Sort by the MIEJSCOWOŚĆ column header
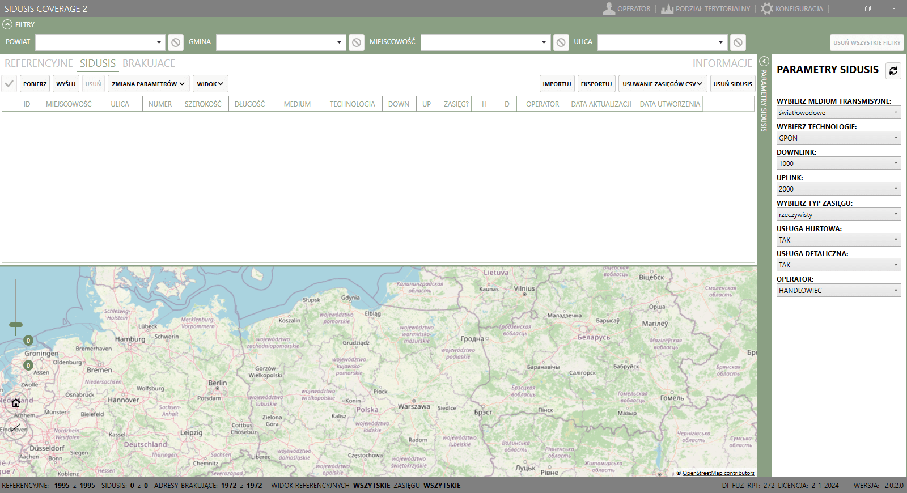Screen dimensions: 907x493 [x=69, y=104]
